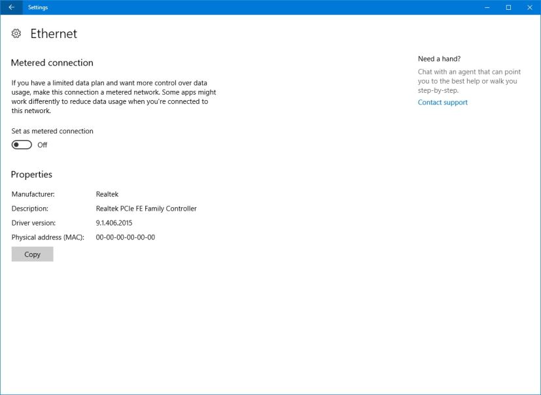This screenshot has height=395, width=541.
Task: Click the Set as metered connection label
Action: 52,131
